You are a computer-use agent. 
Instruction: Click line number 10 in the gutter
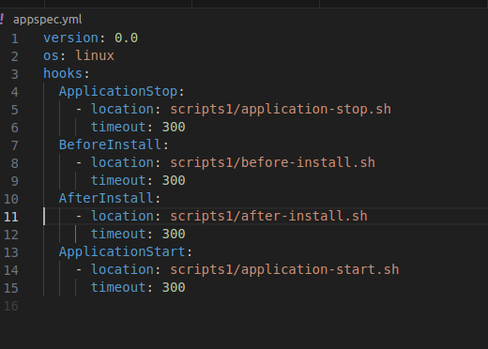[11, 200]
